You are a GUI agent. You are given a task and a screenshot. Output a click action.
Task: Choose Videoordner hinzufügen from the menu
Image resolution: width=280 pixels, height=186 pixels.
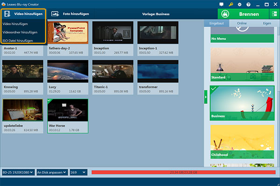20,32
